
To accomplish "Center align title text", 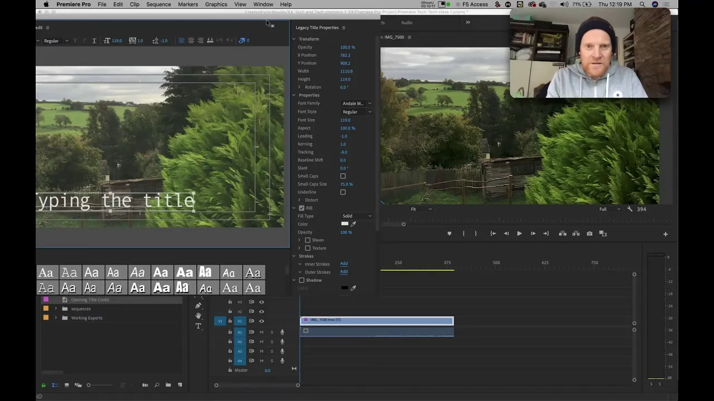I will click(x=191, y=41).
